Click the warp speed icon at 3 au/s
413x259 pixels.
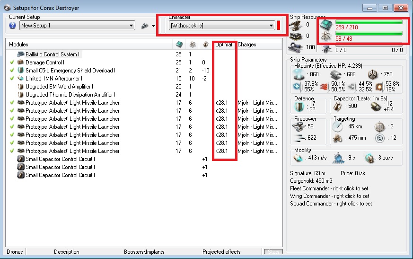pyautogui.click(x=370, y=158)
